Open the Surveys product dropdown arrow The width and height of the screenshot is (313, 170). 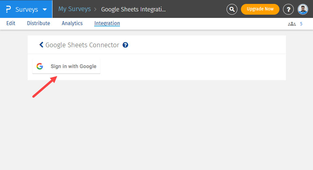pos(45,9)
